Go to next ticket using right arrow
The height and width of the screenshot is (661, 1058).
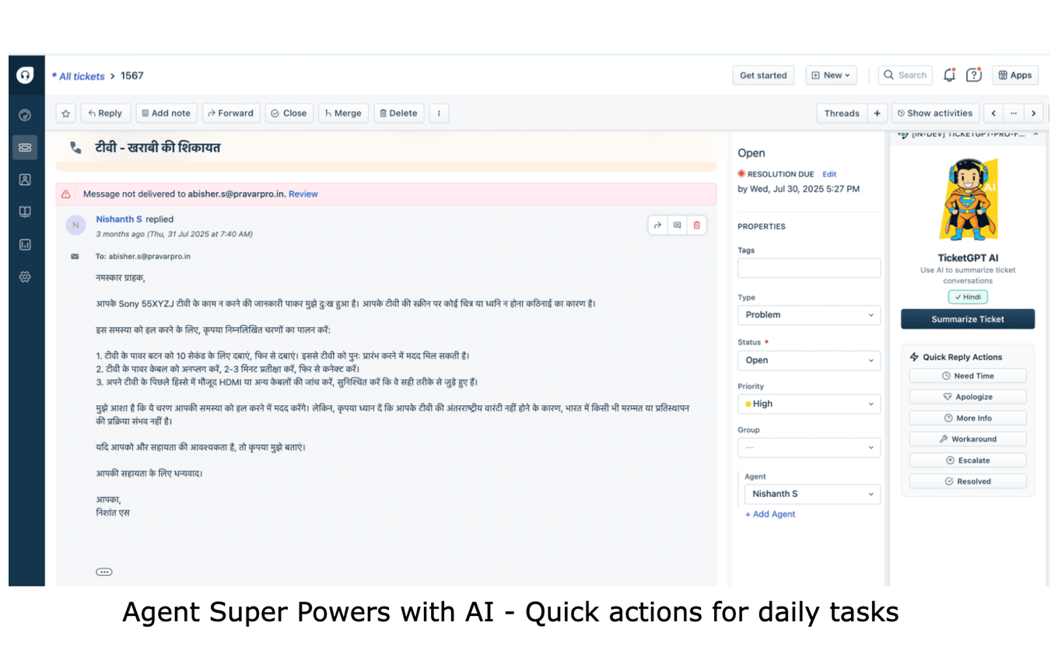point(1033,114)
